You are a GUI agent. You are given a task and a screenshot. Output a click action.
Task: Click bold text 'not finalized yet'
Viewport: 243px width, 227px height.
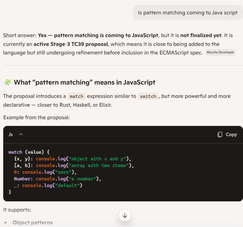pos(201,35)
